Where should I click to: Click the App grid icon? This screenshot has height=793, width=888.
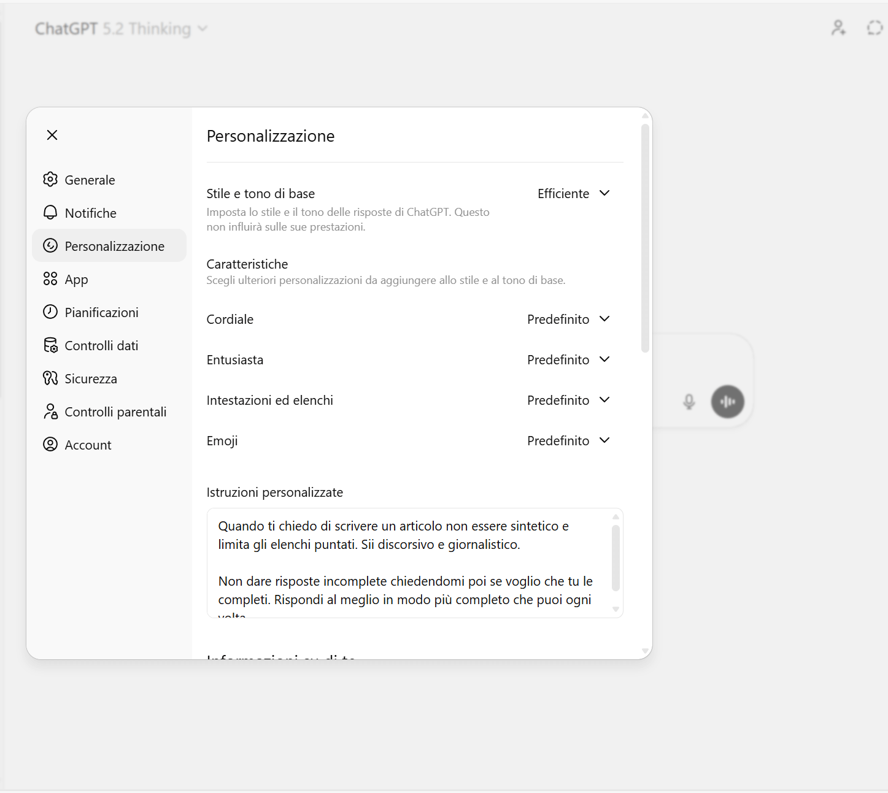[50, 279]
